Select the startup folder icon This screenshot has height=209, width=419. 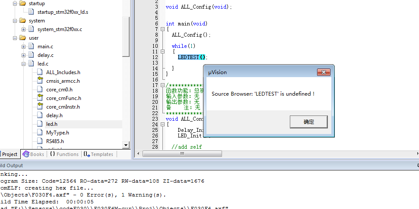23,3
